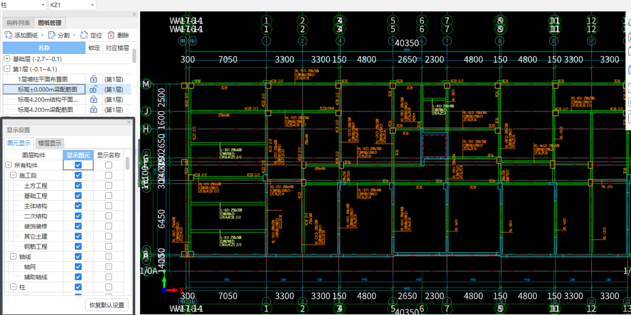This screenshot has width=631, height=315.
Task: Toggle lock for 标高4.200m梁配筋图
Action: [x=94, y=110]
